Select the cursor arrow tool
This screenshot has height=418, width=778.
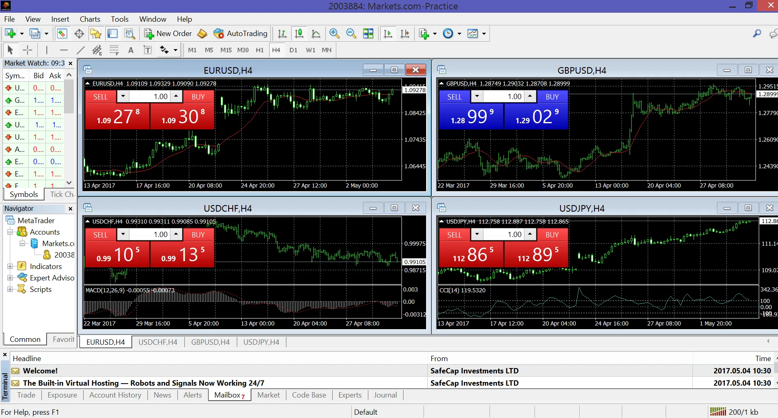[11, 50]
